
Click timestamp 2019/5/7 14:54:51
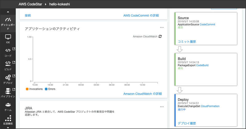[188, 103]
